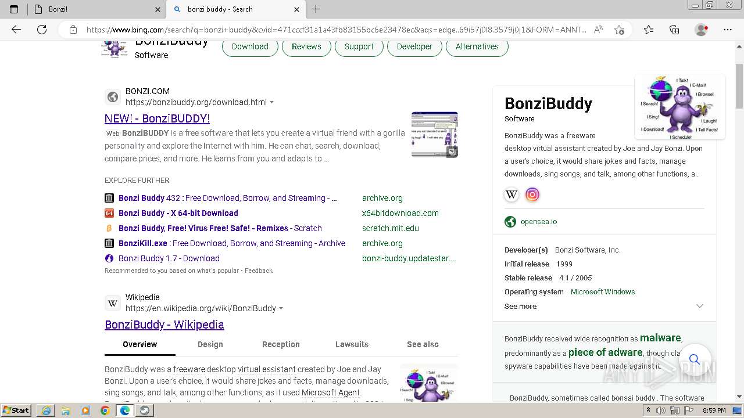This screenshot has height=418, width=744.
Task: Open Bonzi Buddy - X 64-bit Download
Action: pos(178,213)
